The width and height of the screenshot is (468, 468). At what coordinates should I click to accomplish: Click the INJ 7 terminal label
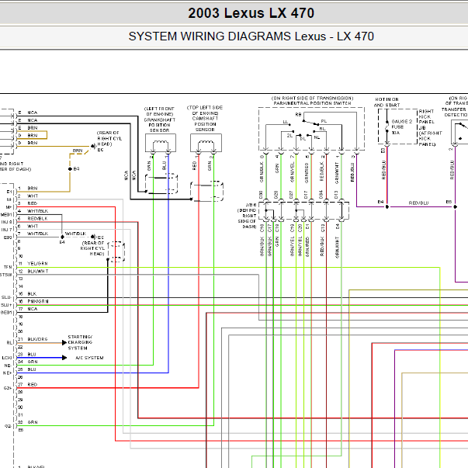[x=6, y=230]
